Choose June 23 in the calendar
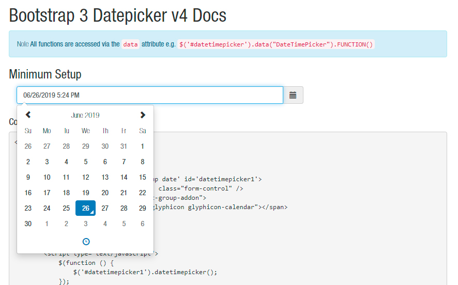Viewport: 458px width, 285px height. 28,208
